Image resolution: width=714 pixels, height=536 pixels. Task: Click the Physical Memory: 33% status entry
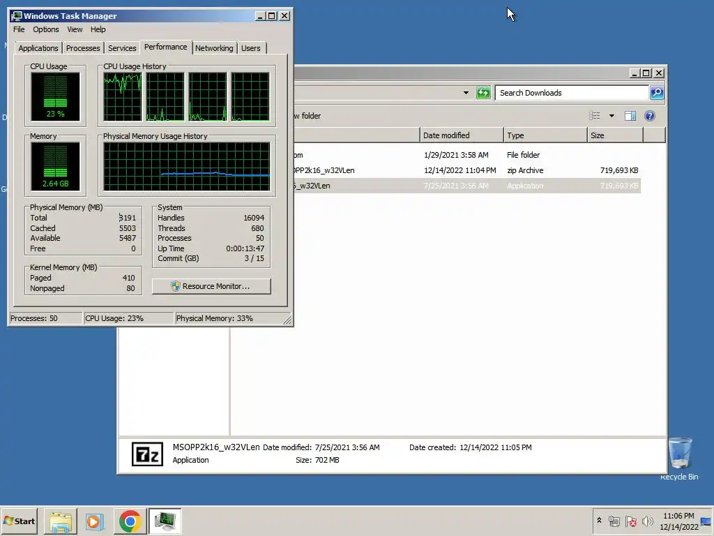229,318
